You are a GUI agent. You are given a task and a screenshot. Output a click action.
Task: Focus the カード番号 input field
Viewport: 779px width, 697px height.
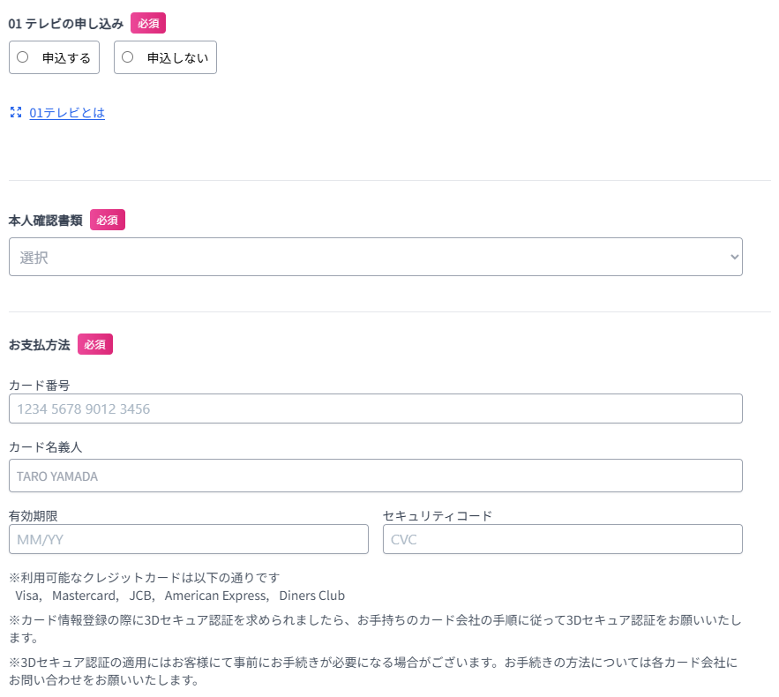coord(376,408)
